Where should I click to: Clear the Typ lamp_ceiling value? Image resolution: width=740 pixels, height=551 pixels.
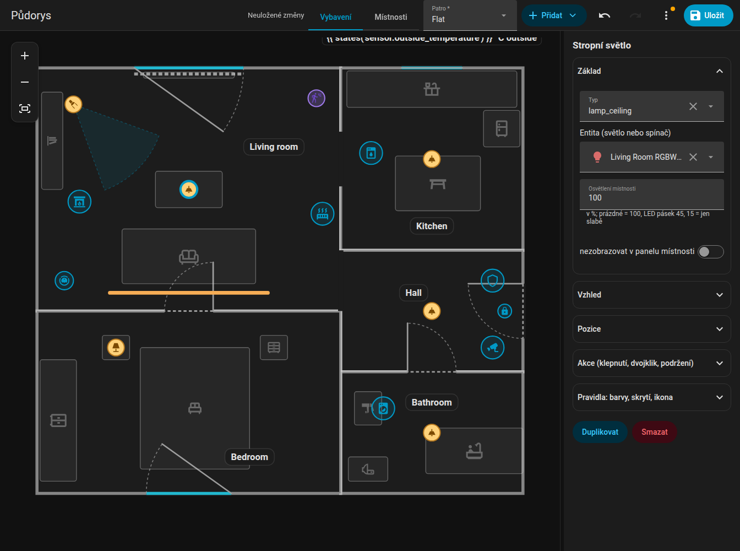coord(693,106)
